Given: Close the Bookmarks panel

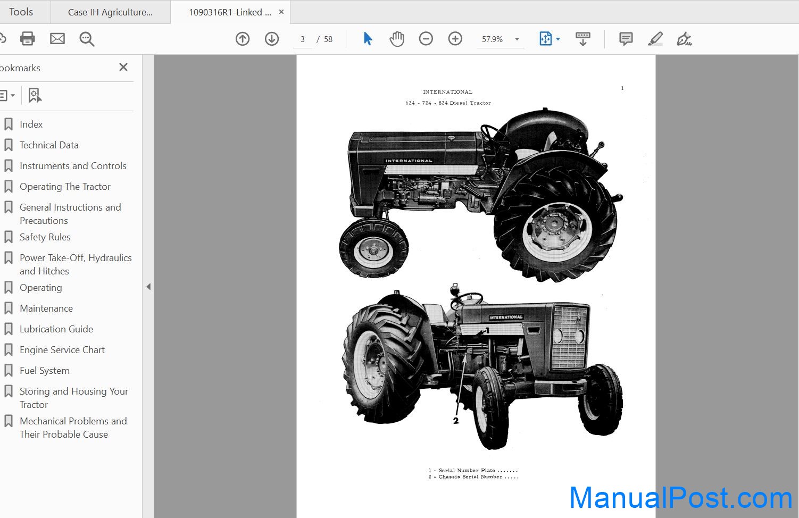Looking at the screenshot, I should pos(123,67).
